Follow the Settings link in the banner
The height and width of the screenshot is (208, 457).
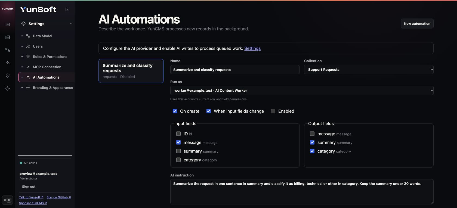(252, 48)
